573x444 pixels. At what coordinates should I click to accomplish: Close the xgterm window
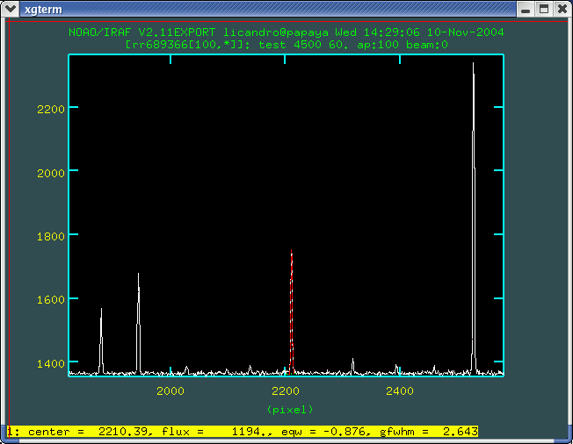562,9
